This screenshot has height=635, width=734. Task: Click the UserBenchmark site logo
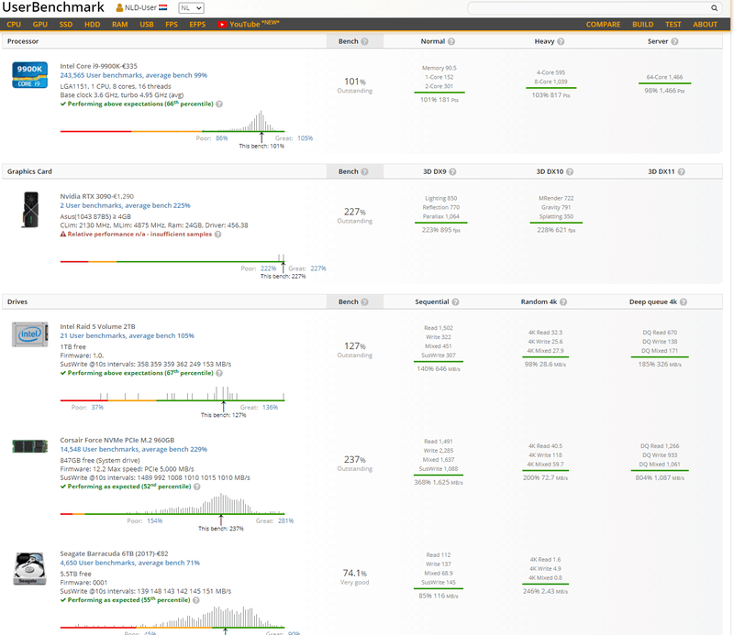click(53, 7)
